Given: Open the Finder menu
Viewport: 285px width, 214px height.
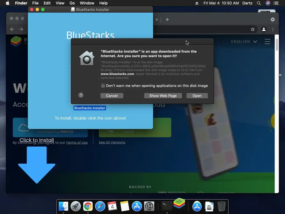Looking at the screenshot, I should (x=21, y=3).
